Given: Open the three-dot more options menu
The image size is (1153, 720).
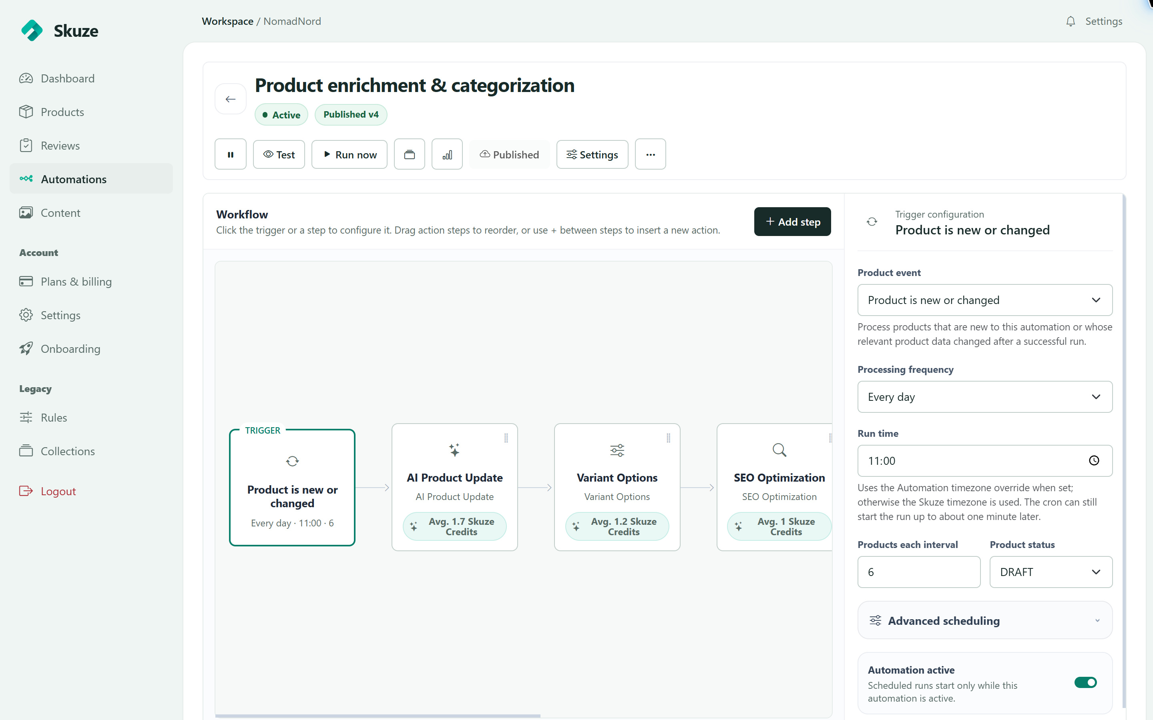Looking at the screenshot, I should tap(650, 154).
